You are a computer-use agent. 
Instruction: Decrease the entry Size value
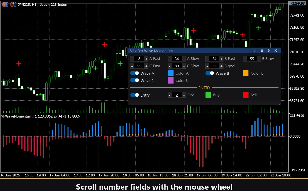(x=170, y=95)
